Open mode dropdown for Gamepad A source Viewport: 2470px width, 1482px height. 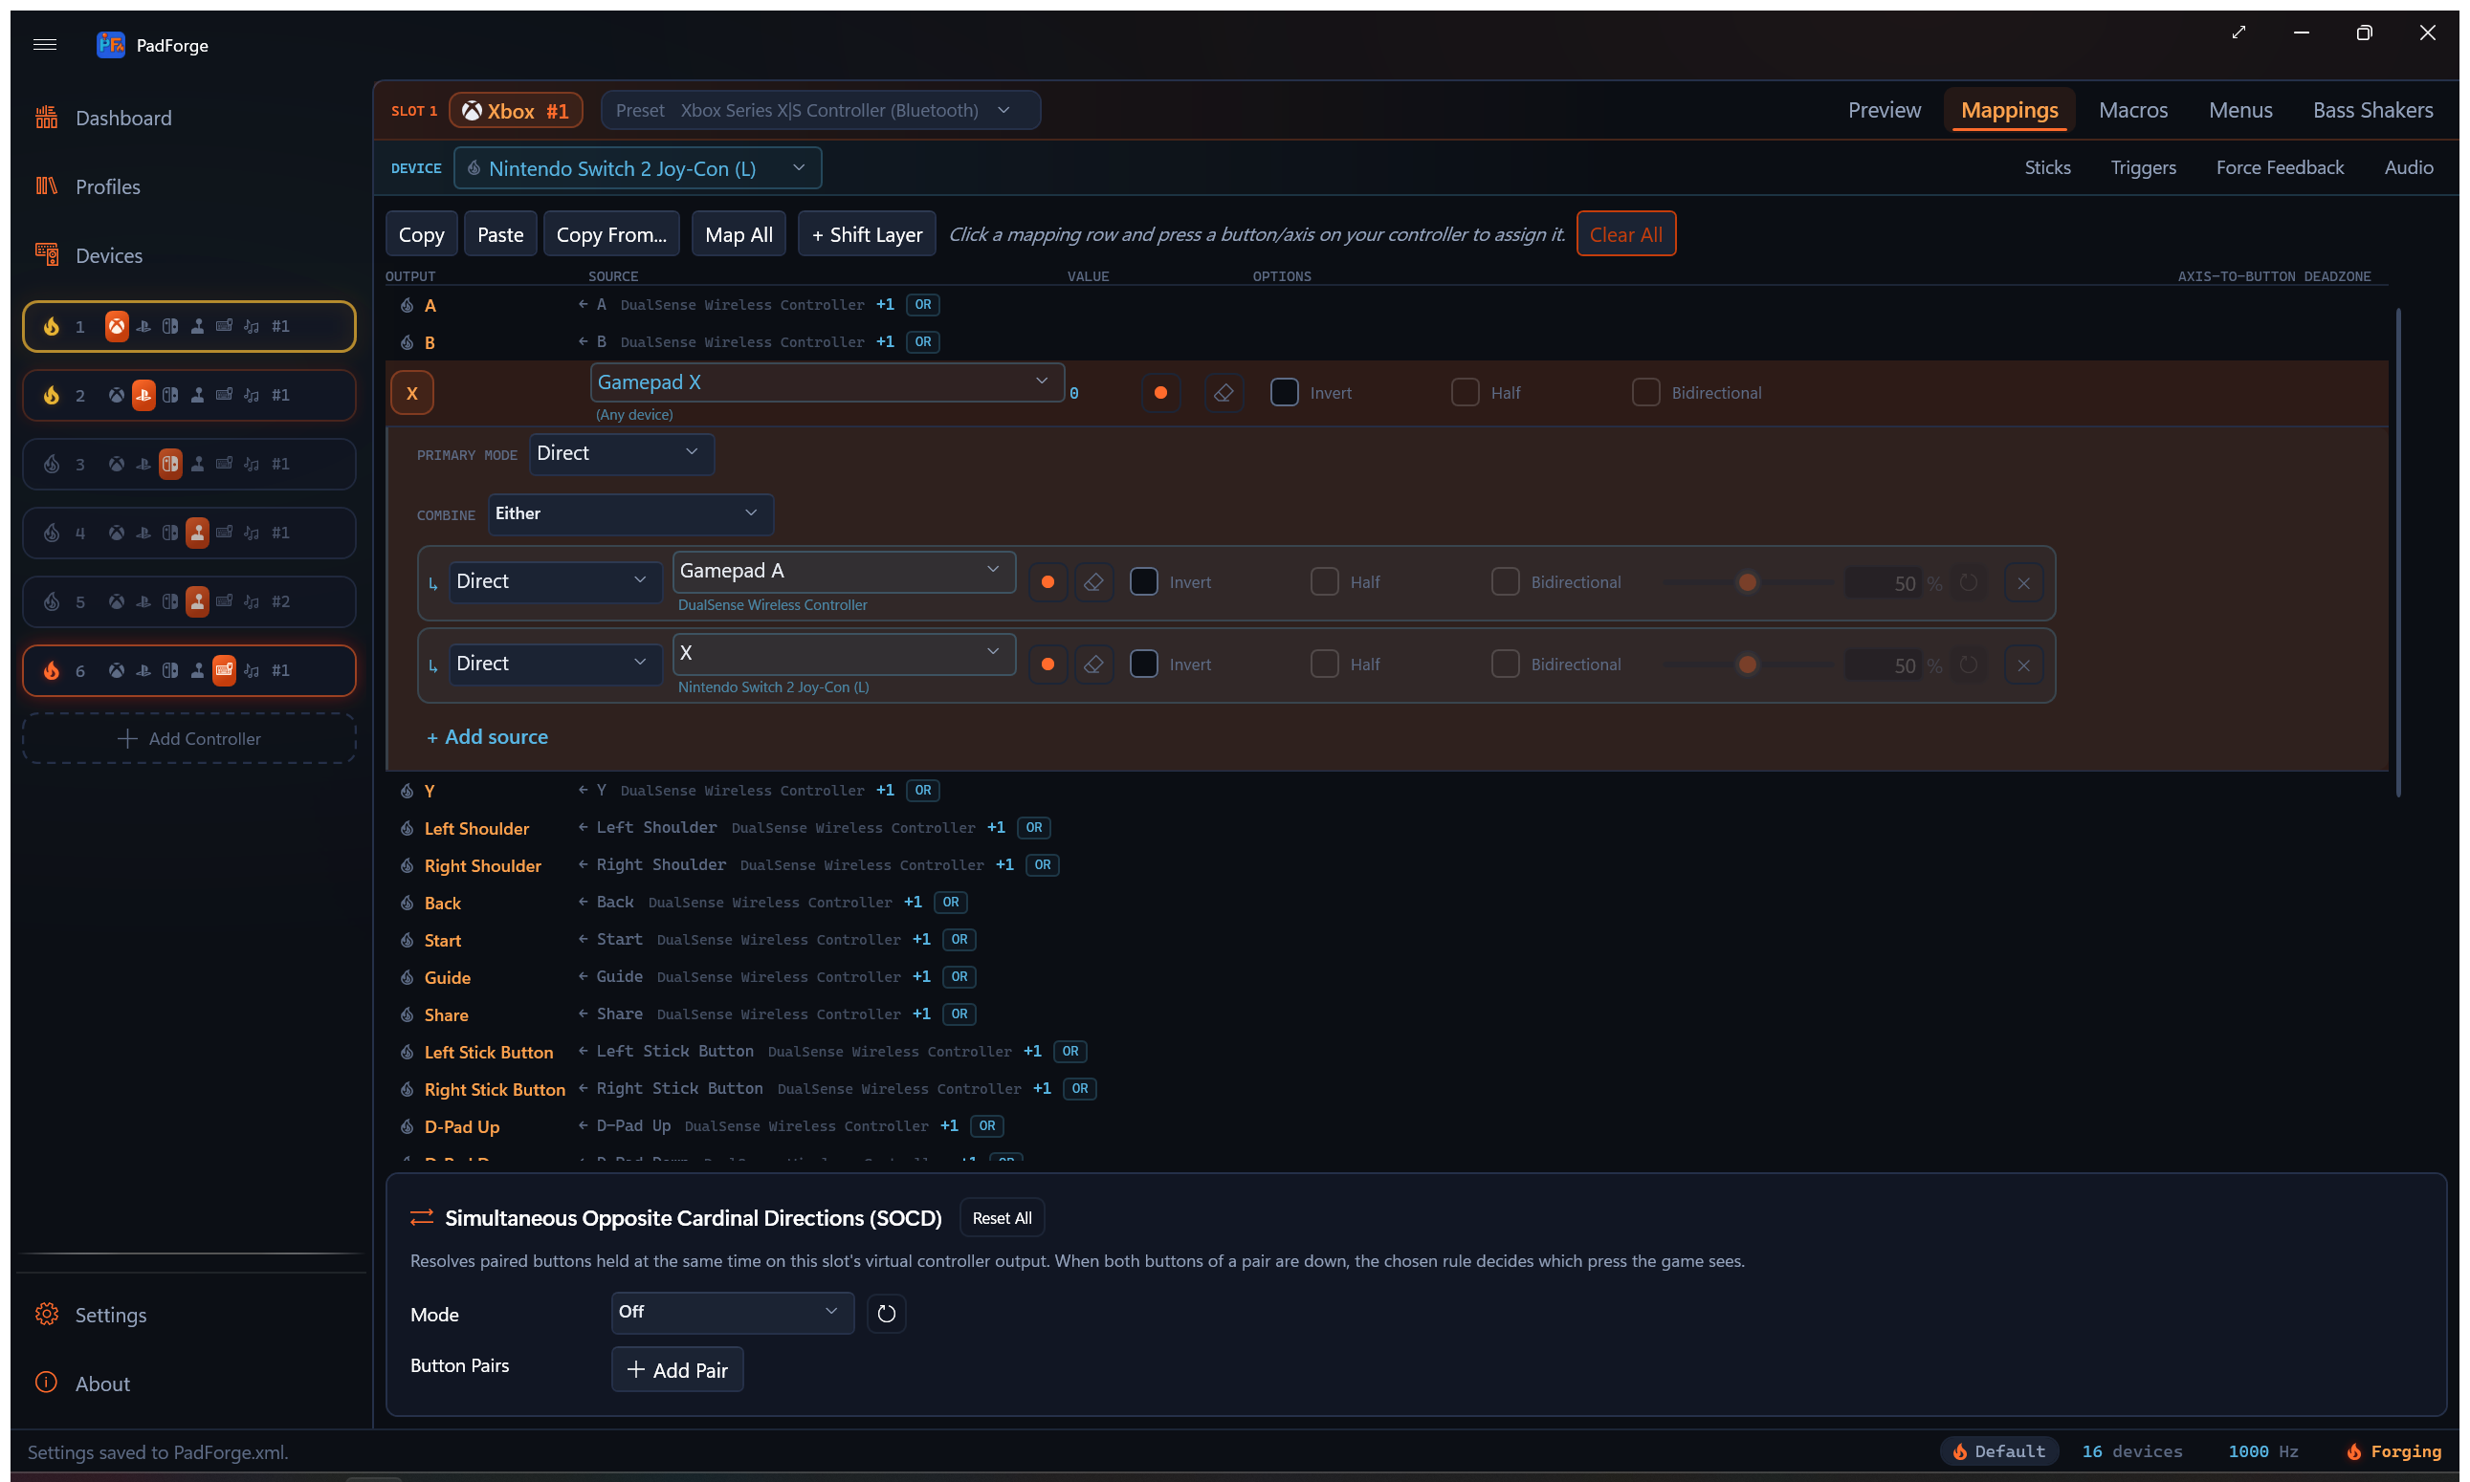click(x=555, y=581)
